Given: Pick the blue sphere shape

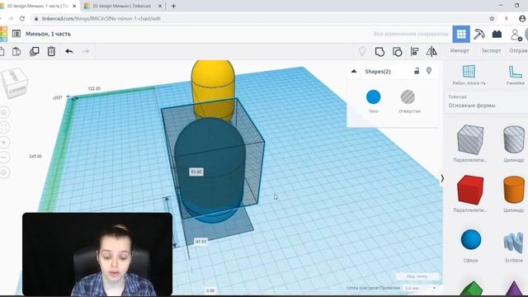Looking at the screenshot, I should 471,239.
